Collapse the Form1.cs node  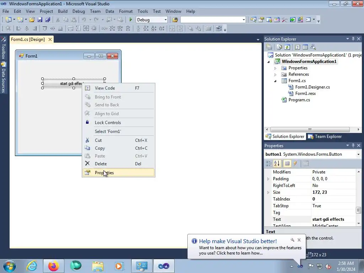point(275,81)
